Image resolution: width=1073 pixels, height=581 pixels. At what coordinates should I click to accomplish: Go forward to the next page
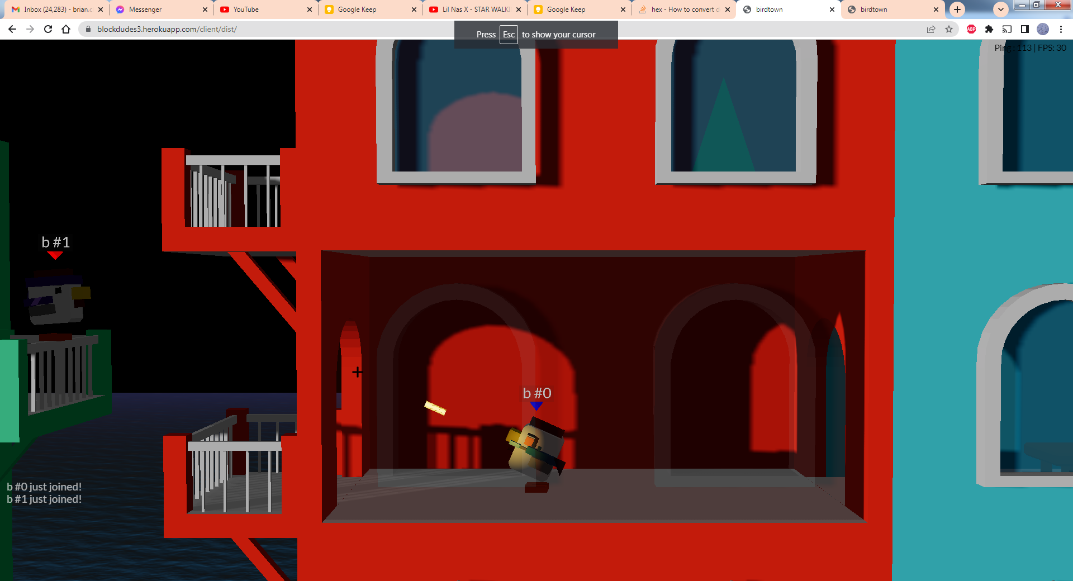[30, 29]
